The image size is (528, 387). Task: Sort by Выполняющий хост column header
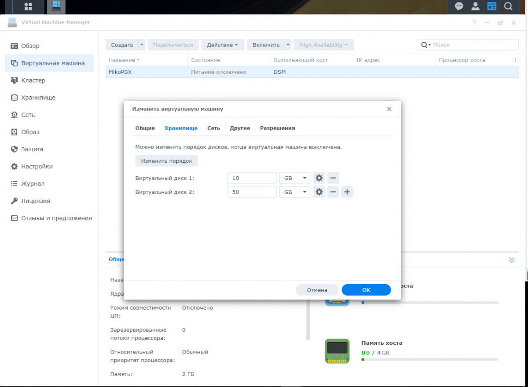312,60
